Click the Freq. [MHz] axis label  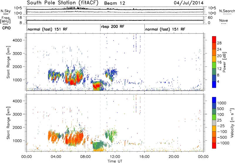[x=6, y=20]
